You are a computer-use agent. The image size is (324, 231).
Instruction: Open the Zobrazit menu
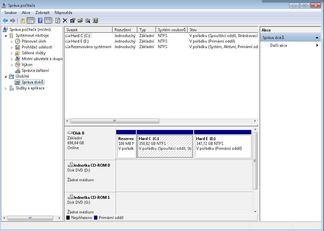pyautogui.click(x=42, y=13)
